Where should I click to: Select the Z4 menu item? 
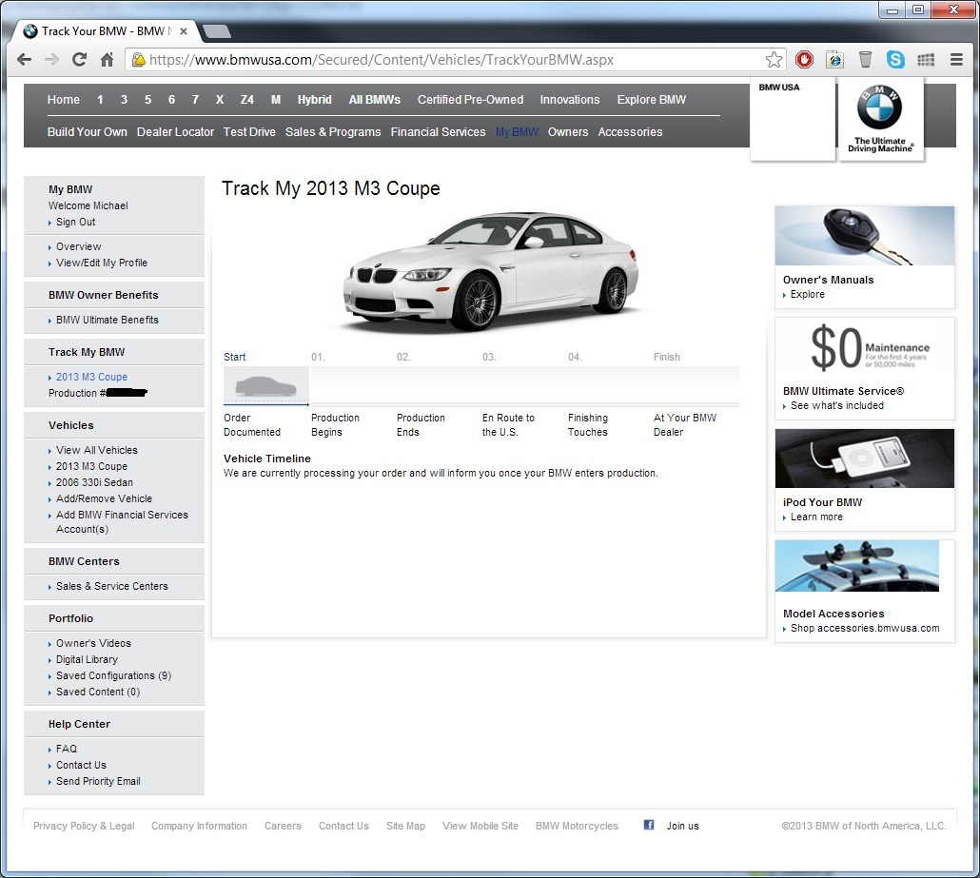[246, 99]
